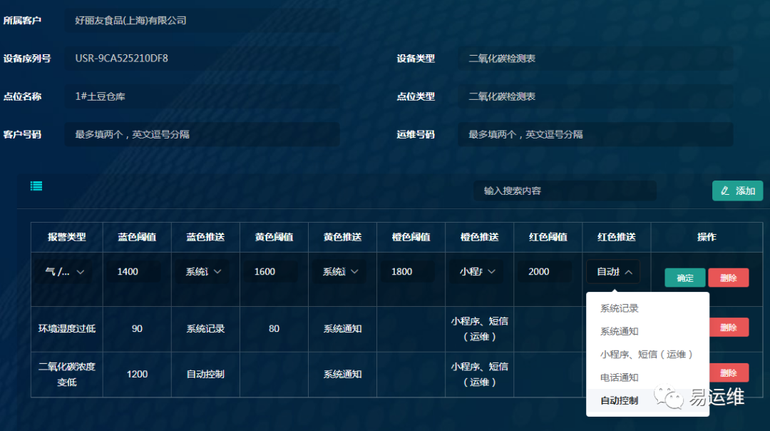Choose 系统通知 in the dropdown list
The width and height of the screenshot is (770, 431).
coord(619,332)
